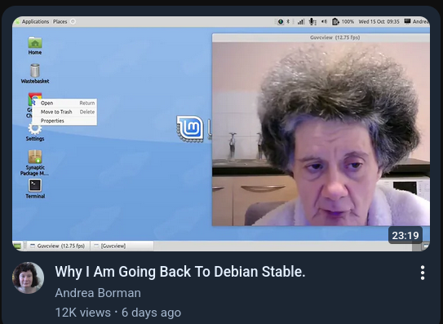Open the Places menu in top panel

pyautogui.click(x=60, y=21)
